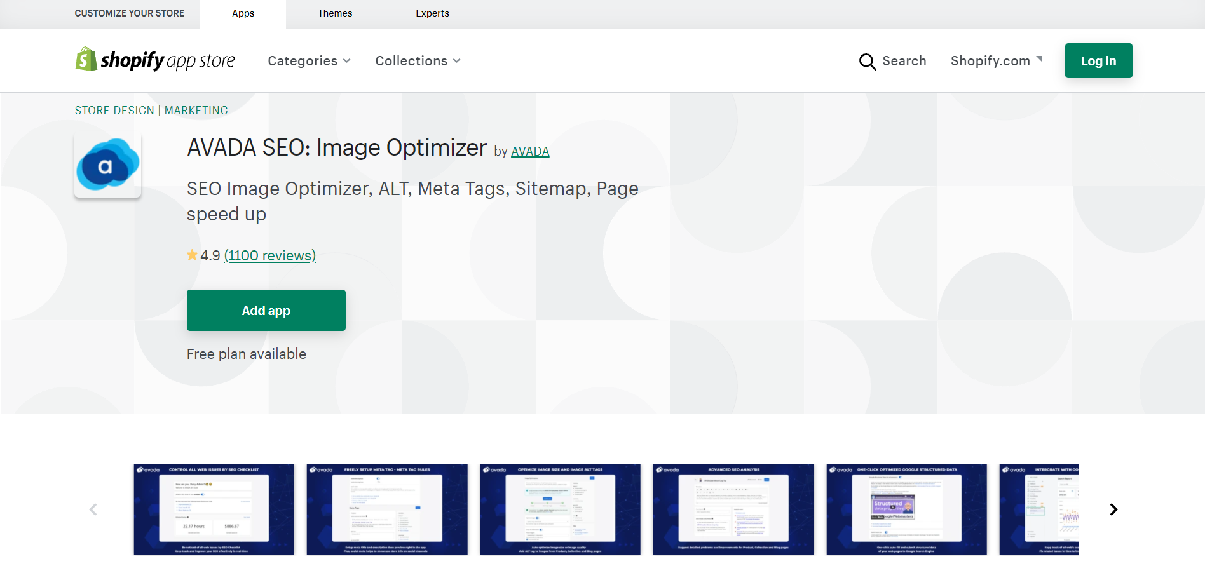Click the AVADA cloud app icon
Viewport: 1205px width, 566px height.
107,165
